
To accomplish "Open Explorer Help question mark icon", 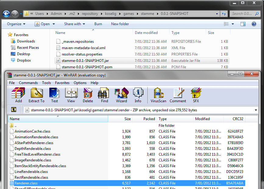I will click(x=254, y=24).
